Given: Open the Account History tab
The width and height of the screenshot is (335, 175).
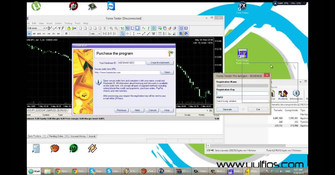Looking at the screenshot, I should click(x=78, y=136).
